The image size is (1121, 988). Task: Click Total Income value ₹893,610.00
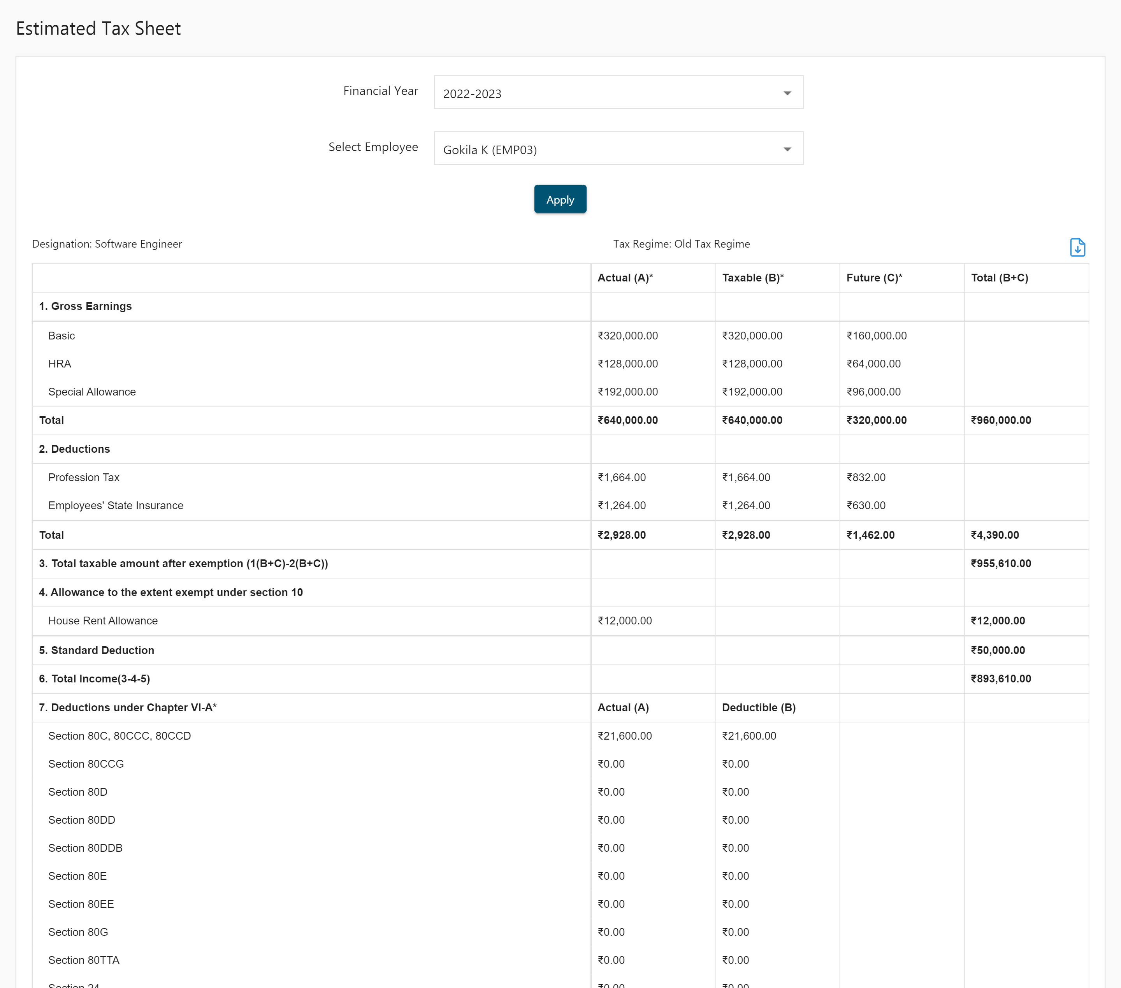pyautogui.click(x=1001, y=679)
